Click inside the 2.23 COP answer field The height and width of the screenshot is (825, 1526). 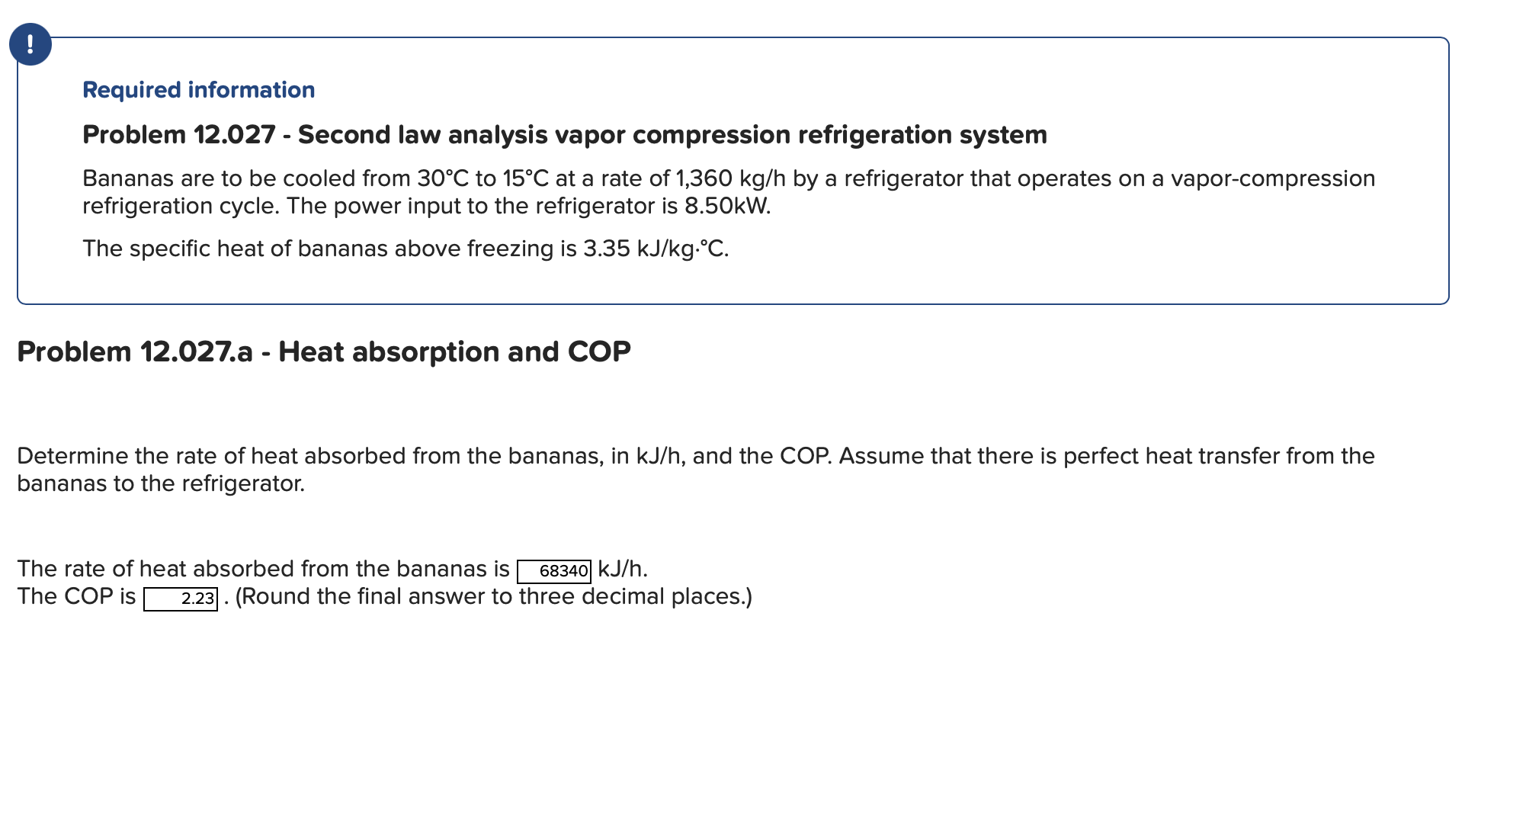point(179,598)
